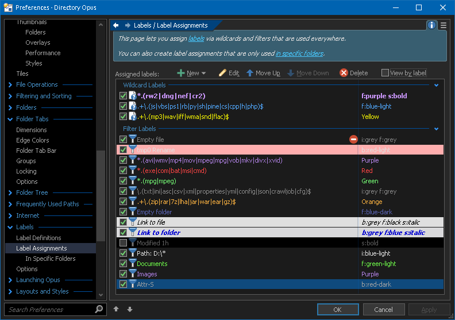
Task: Open the hamburger menu icon
Action: (444, 25)
